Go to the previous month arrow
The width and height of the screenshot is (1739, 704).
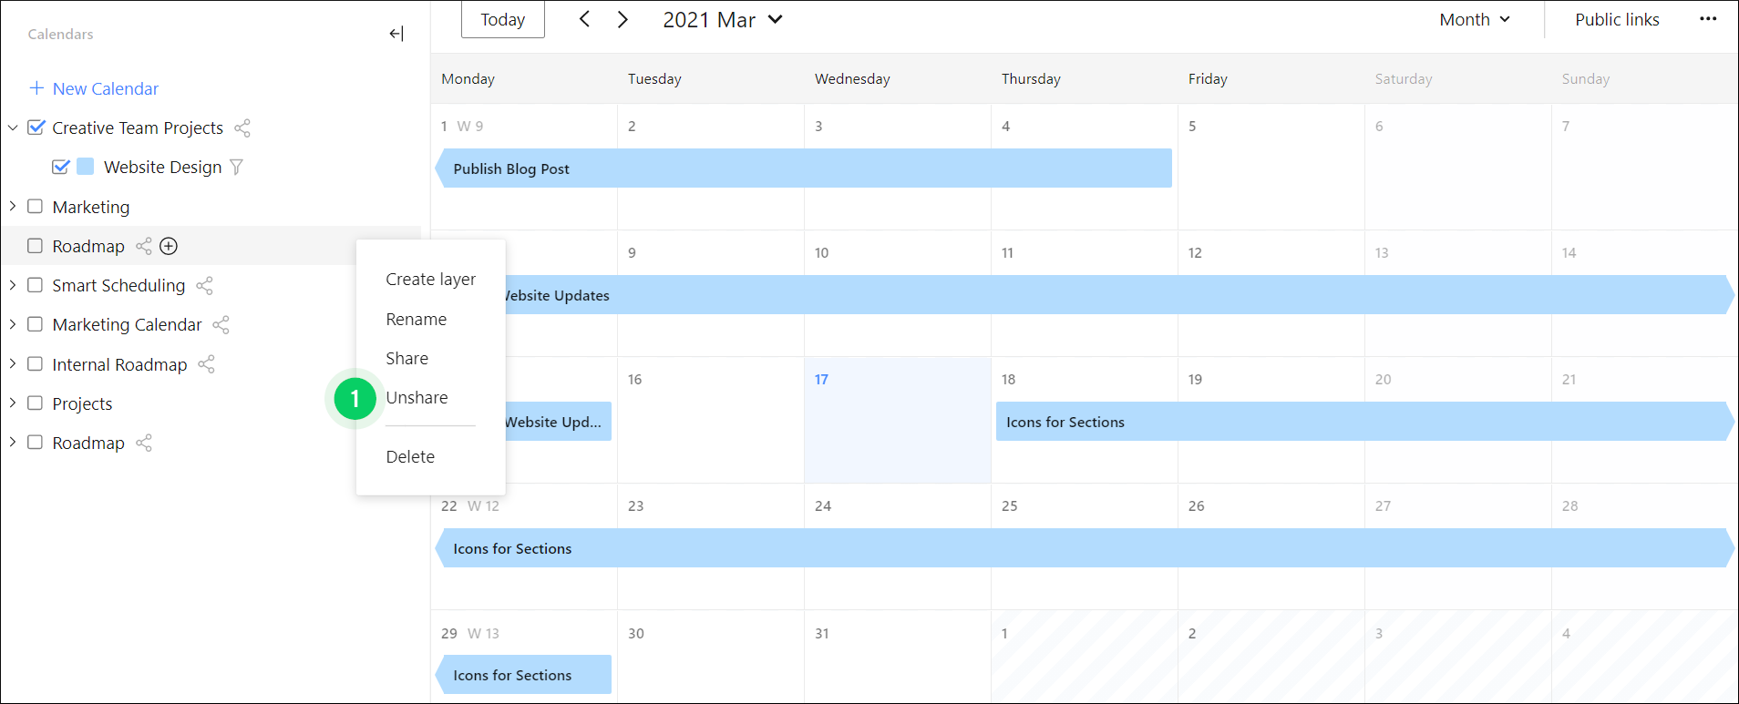point(584,19)
